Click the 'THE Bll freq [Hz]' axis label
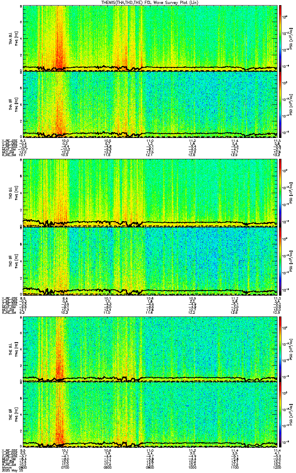Screen dimensions: 296x473 [x=13, y=415]
